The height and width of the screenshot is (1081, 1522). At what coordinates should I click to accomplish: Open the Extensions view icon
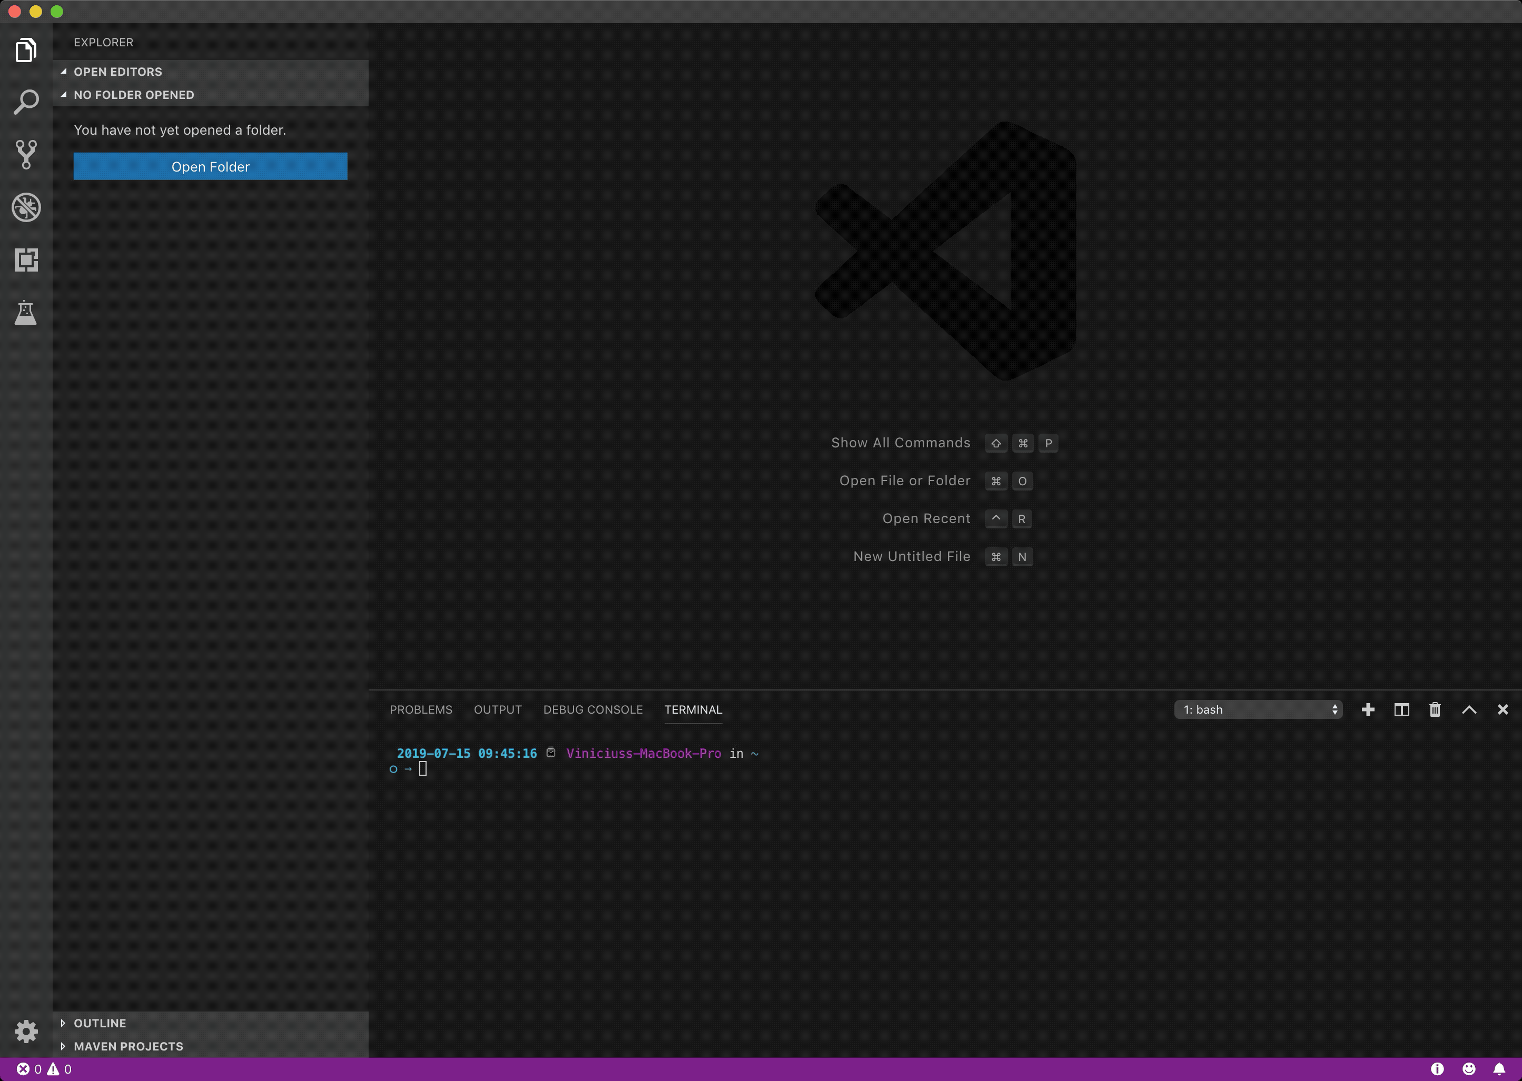tap(26, 259)
